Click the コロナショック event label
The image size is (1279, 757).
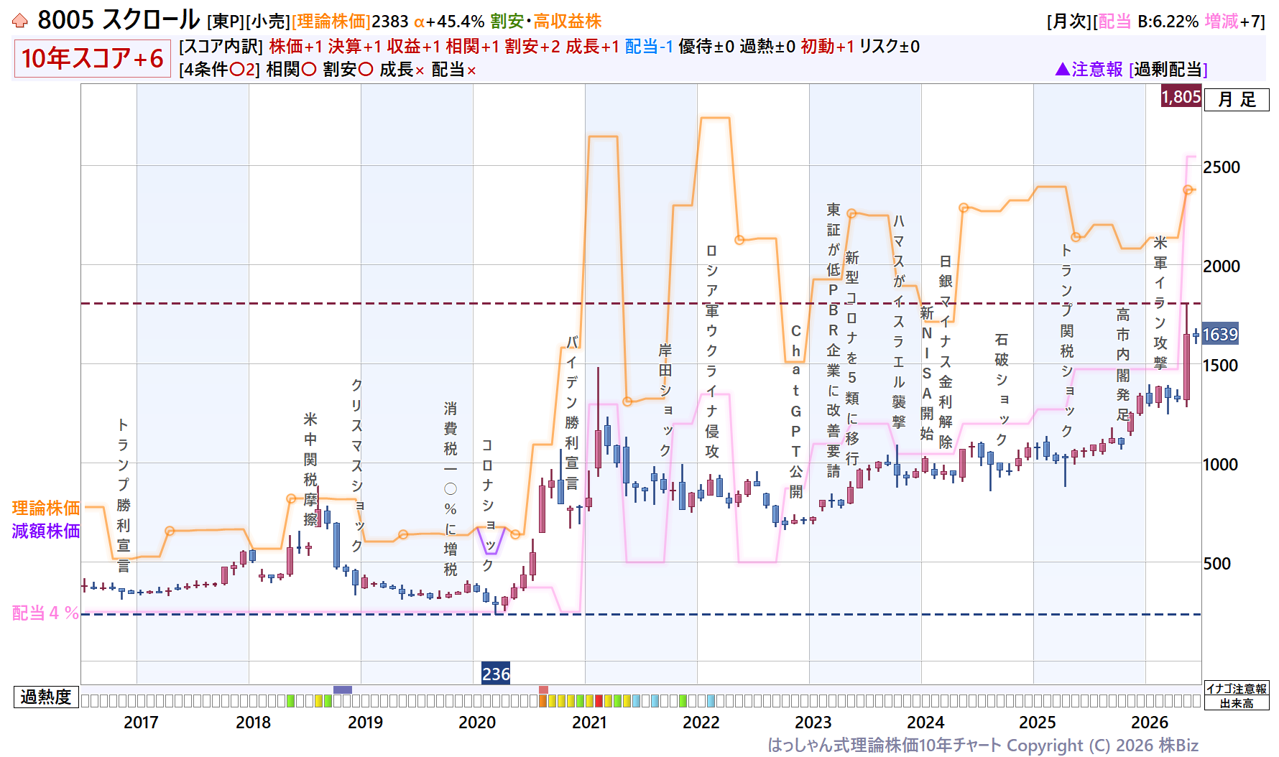coord(488,506)
